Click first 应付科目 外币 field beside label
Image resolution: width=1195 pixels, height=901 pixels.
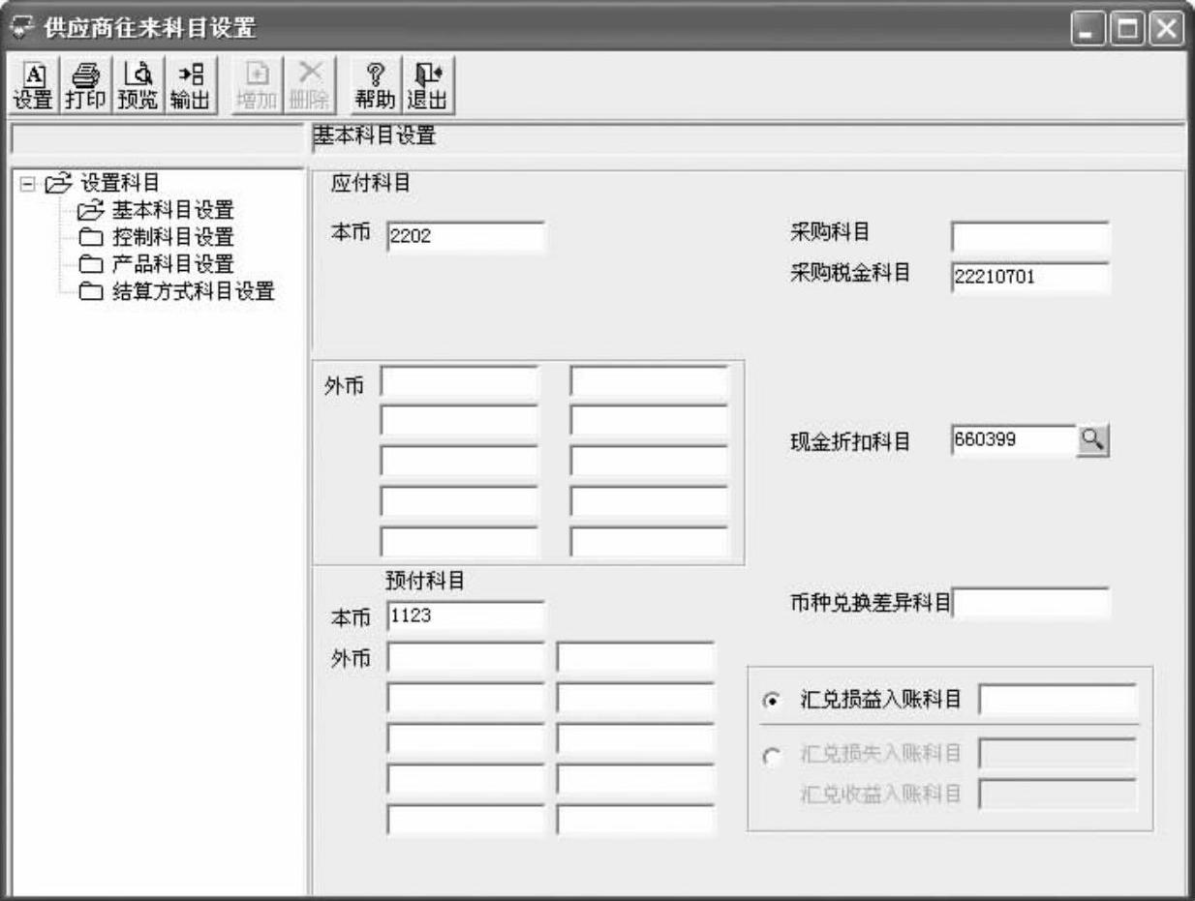[x=459, y=382]
